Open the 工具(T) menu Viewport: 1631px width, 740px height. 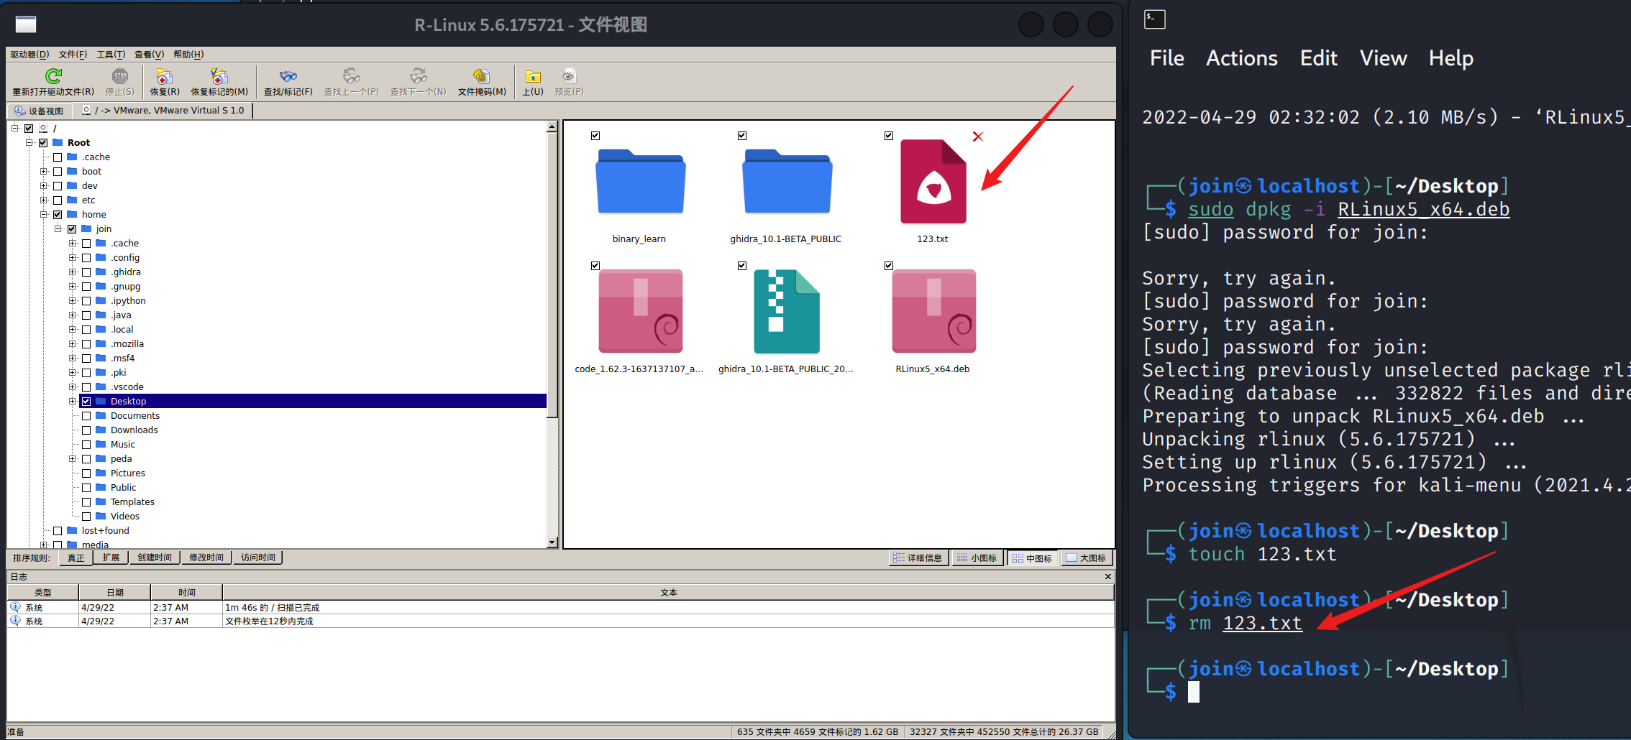111,55
